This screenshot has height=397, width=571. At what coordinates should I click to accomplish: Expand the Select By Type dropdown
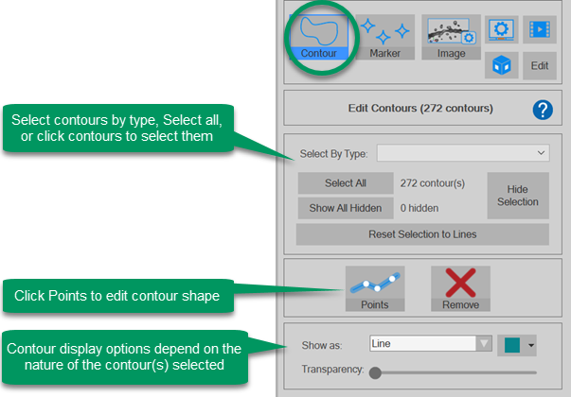462,153
